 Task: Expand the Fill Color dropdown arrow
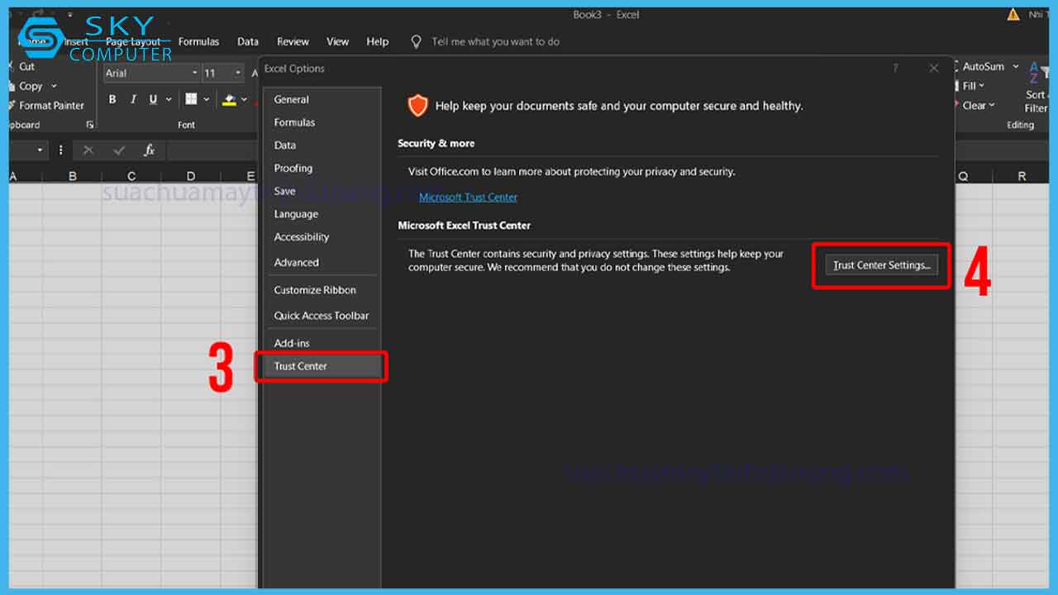(x=245, y=100)
